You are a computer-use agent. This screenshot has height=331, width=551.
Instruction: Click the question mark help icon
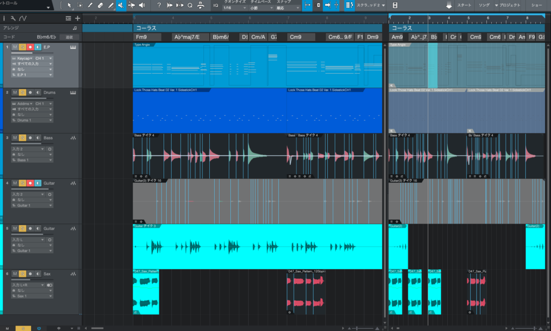pos(159,5)
